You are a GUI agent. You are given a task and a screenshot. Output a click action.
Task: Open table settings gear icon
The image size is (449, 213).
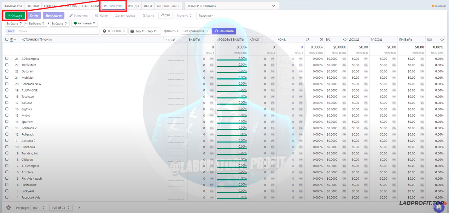click(9, 208)
